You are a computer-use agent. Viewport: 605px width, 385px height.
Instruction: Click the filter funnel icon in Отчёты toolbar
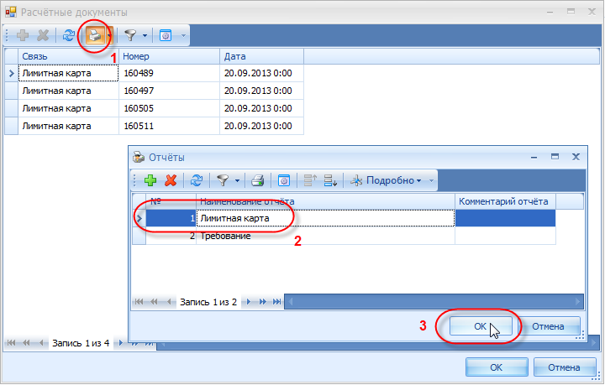[x=223, y=180]
